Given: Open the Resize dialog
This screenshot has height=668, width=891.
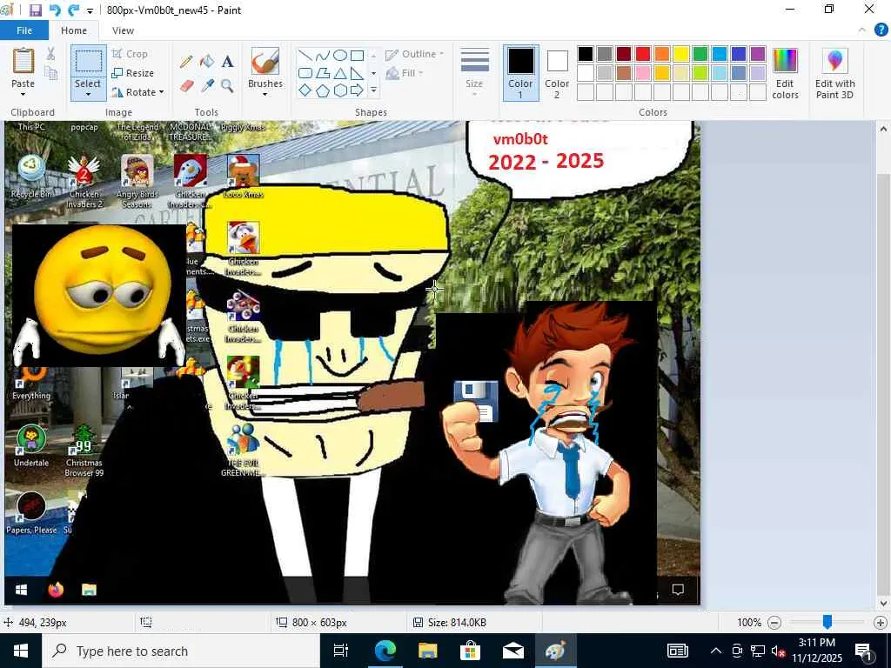Looking at the screenshot, I should click(133, 73).
